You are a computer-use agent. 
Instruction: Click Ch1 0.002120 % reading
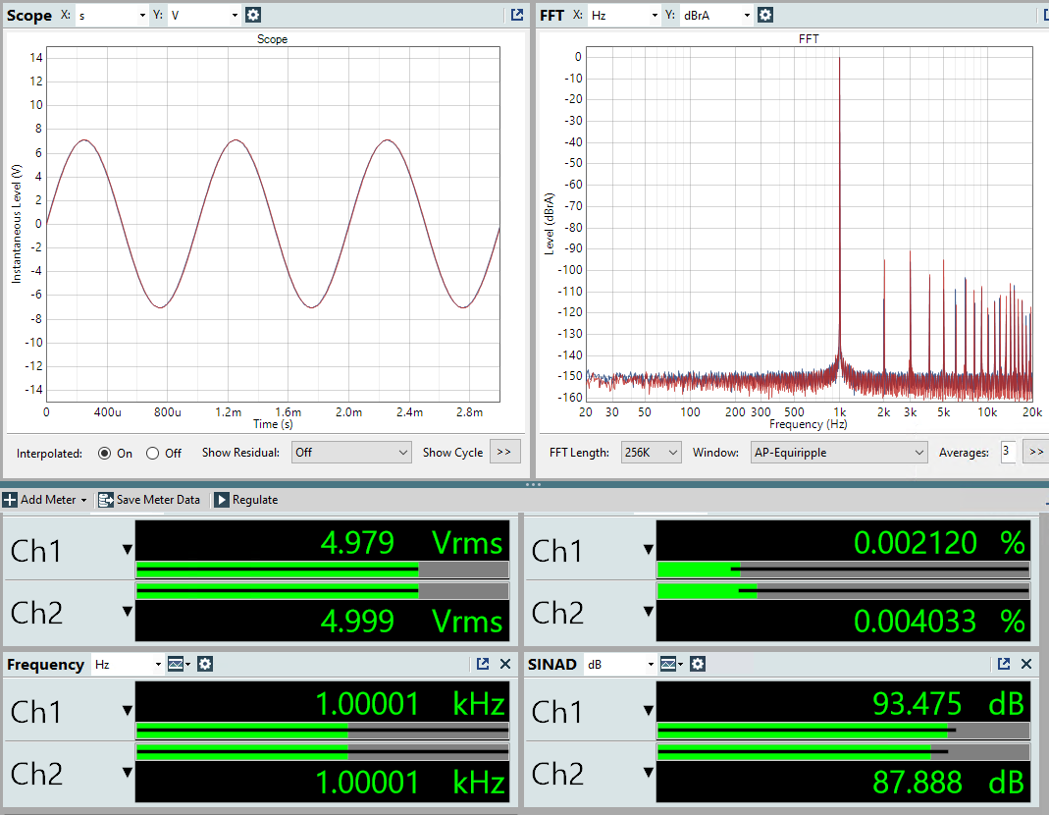[939, 542]
